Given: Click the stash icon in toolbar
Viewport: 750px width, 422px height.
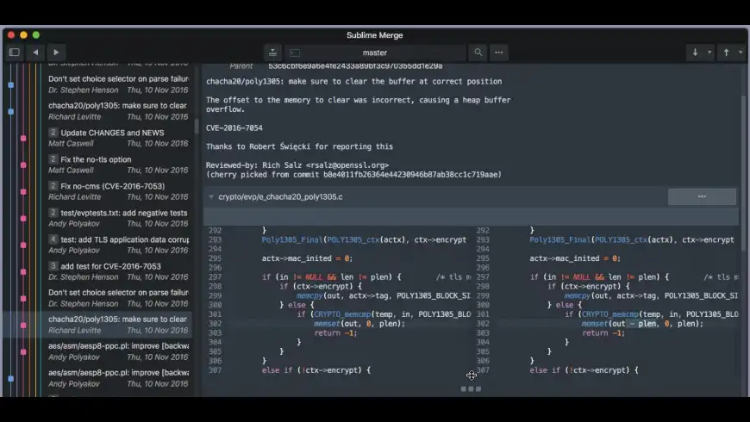Looking at the screenshot, I should tap(272, 53).
